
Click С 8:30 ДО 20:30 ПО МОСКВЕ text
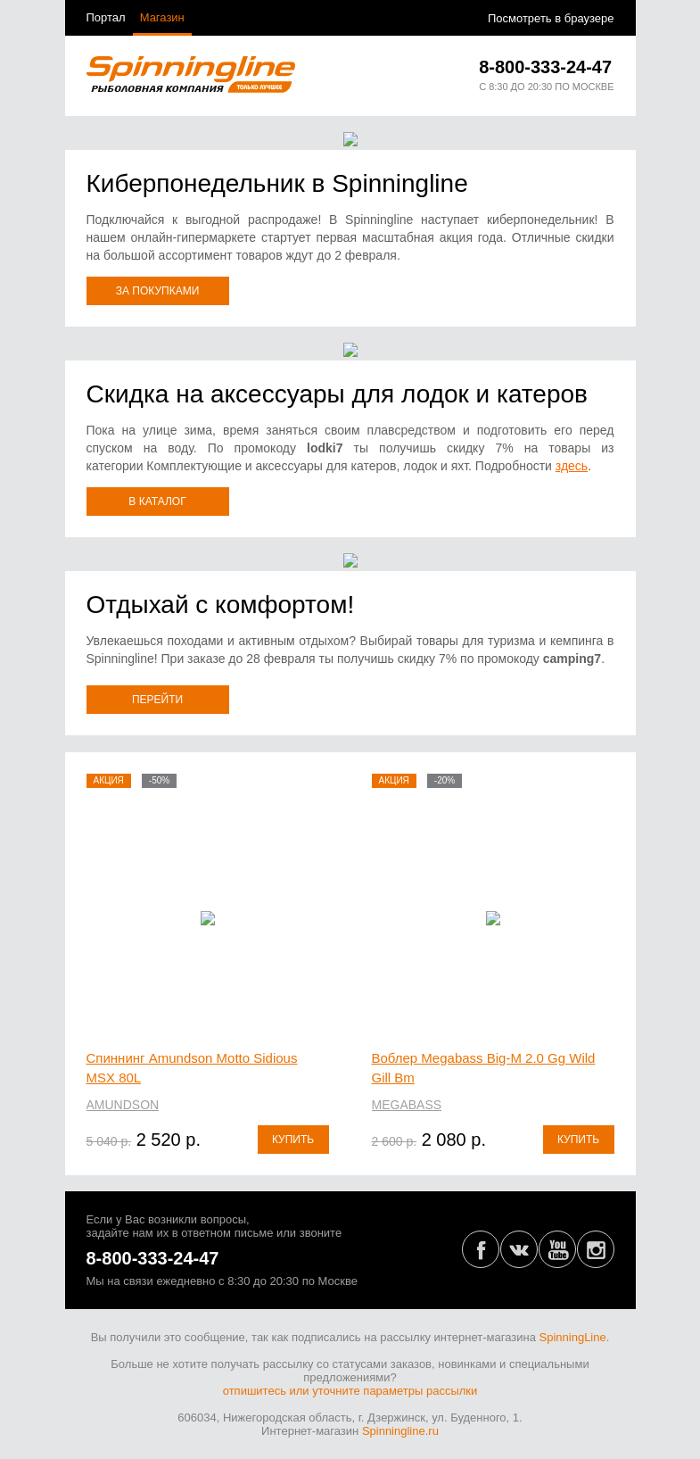[x=547, y=87]
